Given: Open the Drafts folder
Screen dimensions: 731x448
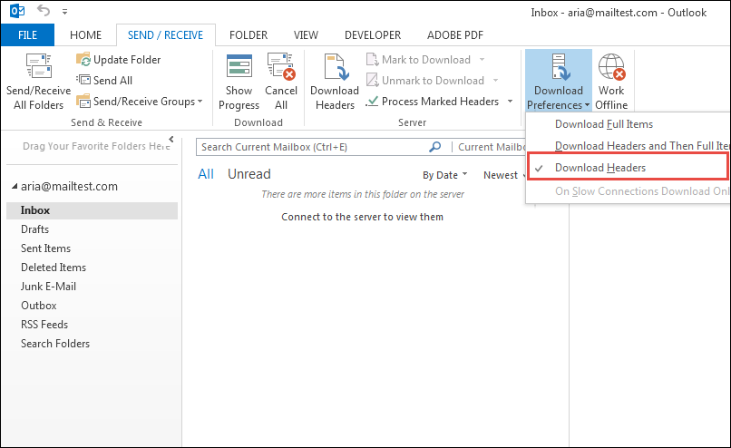Looking at the screenshot, I should point(35,229).
